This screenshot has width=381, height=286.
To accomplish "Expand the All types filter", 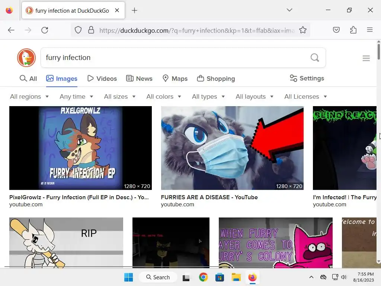I will (x=208, y=96).
